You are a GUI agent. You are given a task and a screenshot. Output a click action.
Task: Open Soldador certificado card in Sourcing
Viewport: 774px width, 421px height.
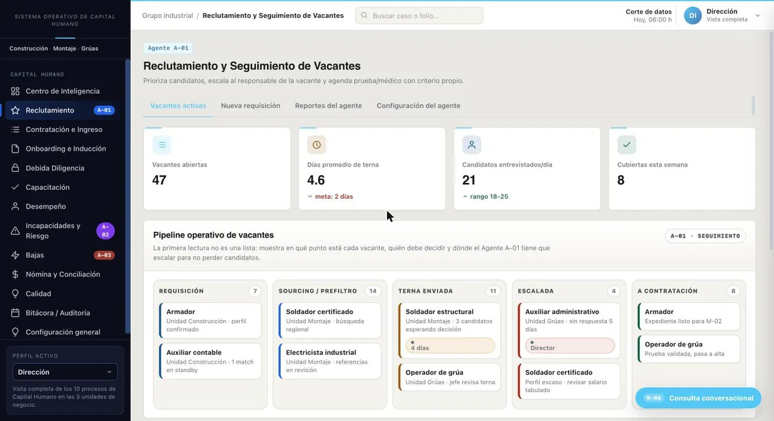click(330, 321)
